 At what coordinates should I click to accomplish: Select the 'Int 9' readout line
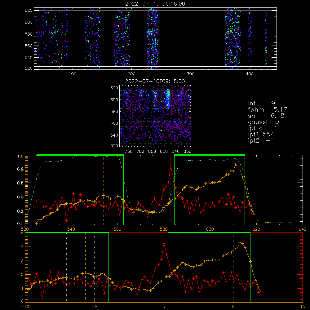pyautogui.click(x=261, y=103)
